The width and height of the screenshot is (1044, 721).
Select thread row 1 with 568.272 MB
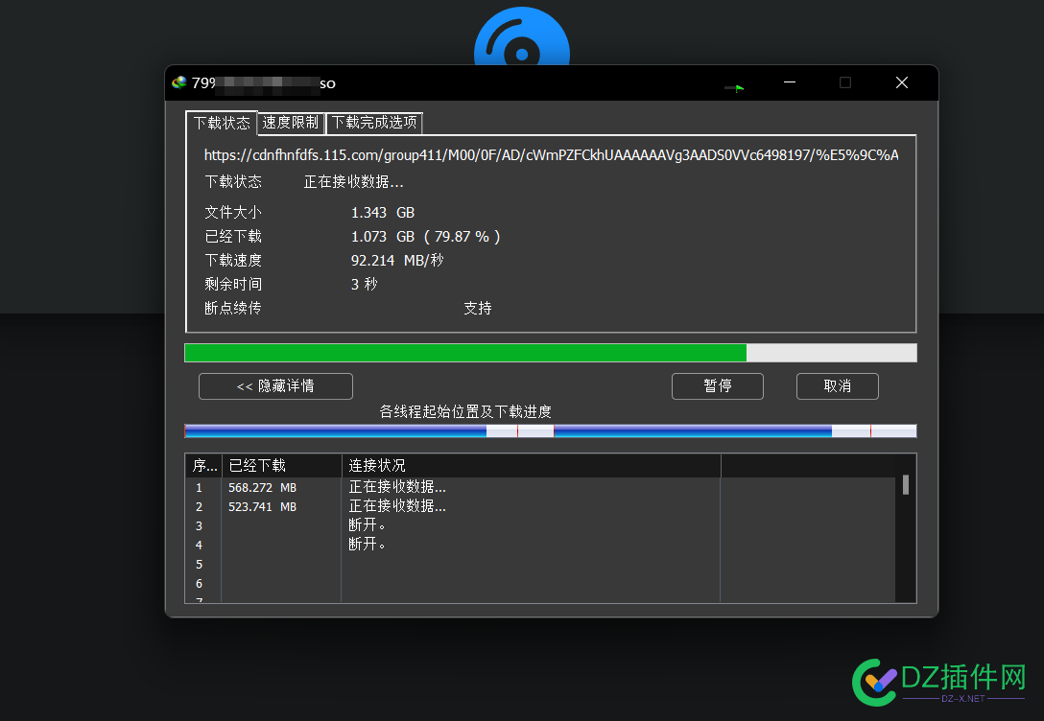pyautogui.click(x=540, y=488)
